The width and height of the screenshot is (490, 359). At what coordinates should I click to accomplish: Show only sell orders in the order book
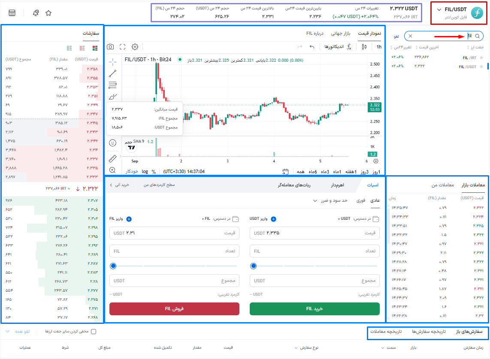click(x=82, y=48)
